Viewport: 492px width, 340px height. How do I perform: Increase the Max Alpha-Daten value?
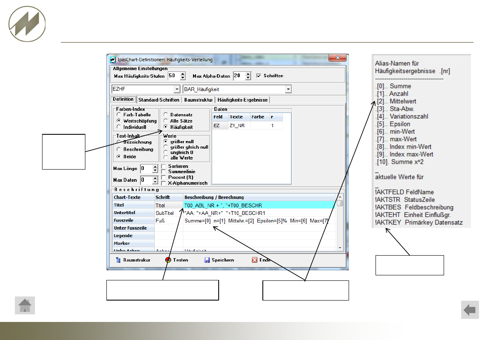248,74
